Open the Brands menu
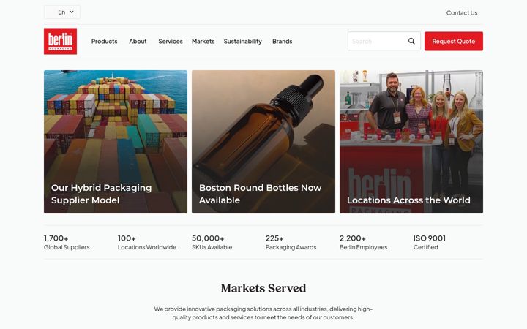 [283, 41]
